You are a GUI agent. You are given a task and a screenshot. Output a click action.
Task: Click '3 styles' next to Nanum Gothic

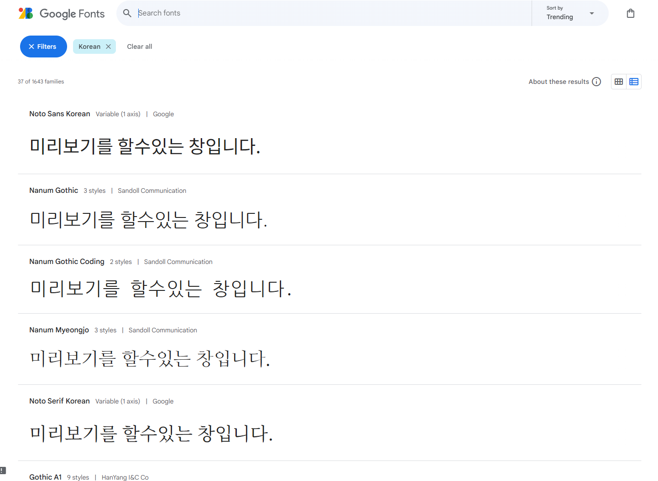tap(94, 191)
